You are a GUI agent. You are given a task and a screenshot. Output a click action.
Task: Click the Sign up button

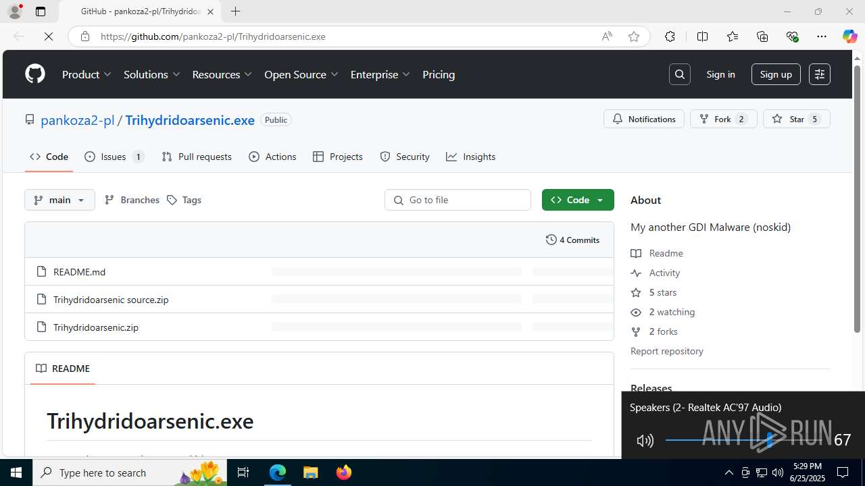click(776, 74)
